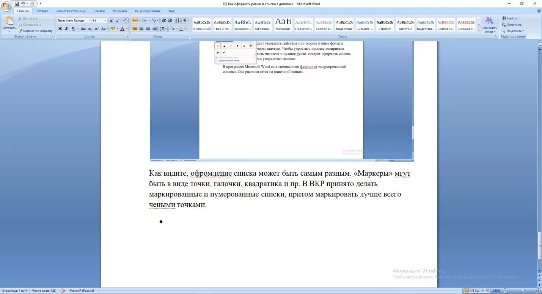Align text to the left
The image size is (542, 294).
point(135,29)
